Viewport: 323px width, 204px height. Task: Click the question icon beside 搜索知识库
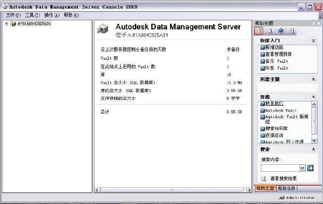[x=262, y=129]
